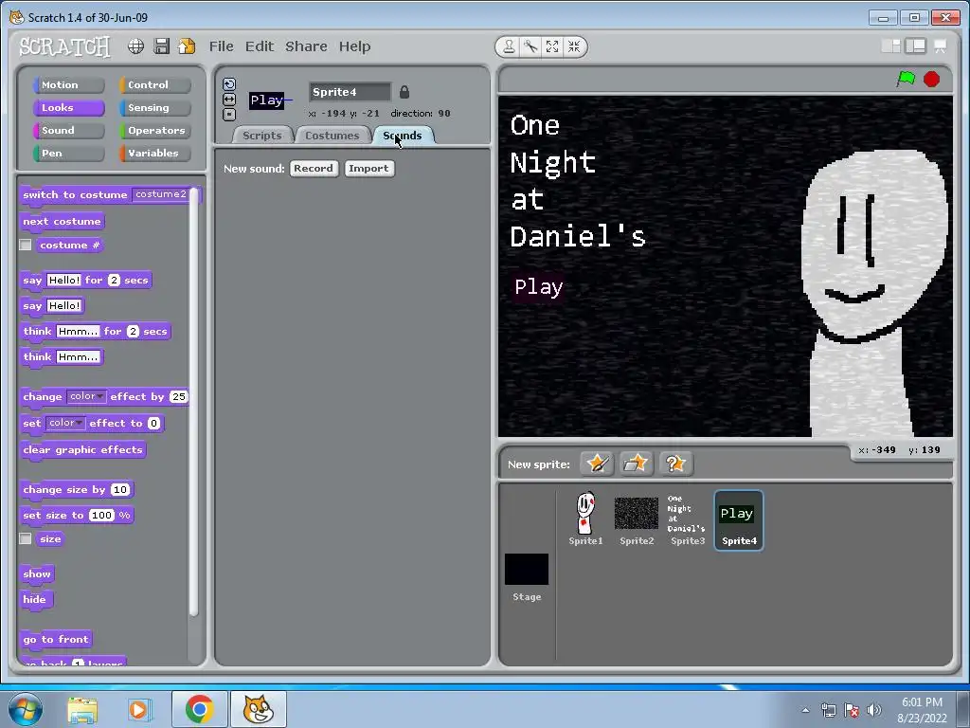Screen dimensions: 970x728
Task: Switch to the Scripts tab
Action: coord(261,136)
